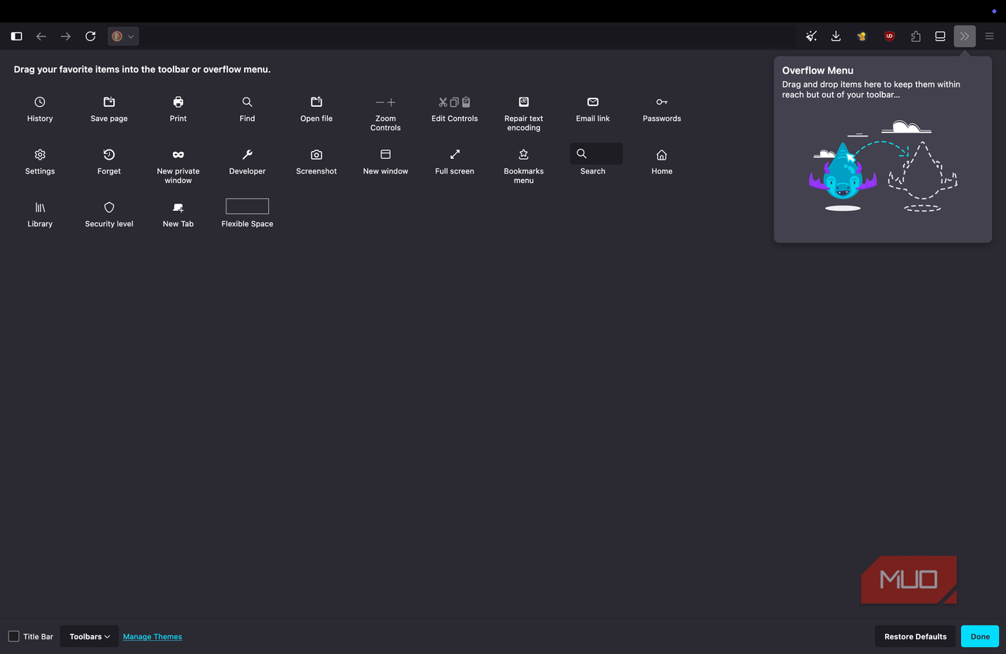
Task: Select the Save page item
Action: tap(109, 110)
